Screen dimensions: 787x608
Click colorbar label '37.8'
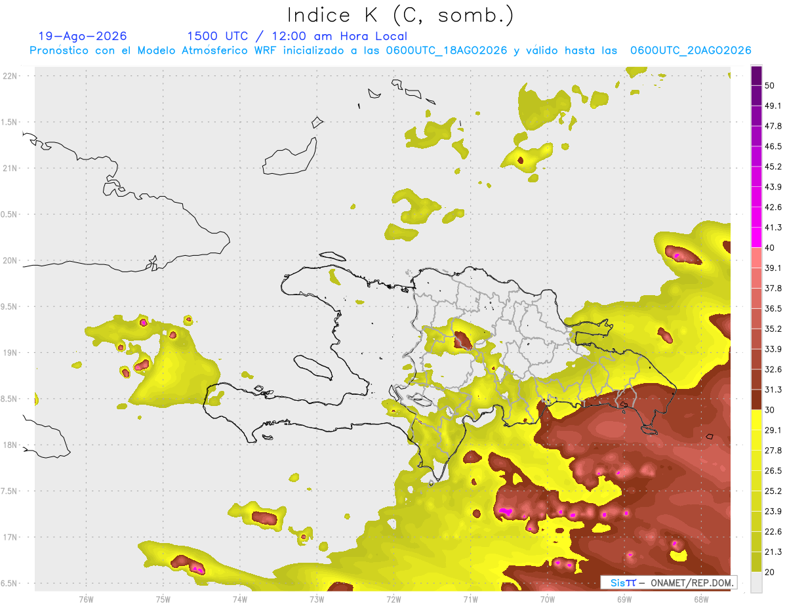pyautogui.click(x=773, y=289)
